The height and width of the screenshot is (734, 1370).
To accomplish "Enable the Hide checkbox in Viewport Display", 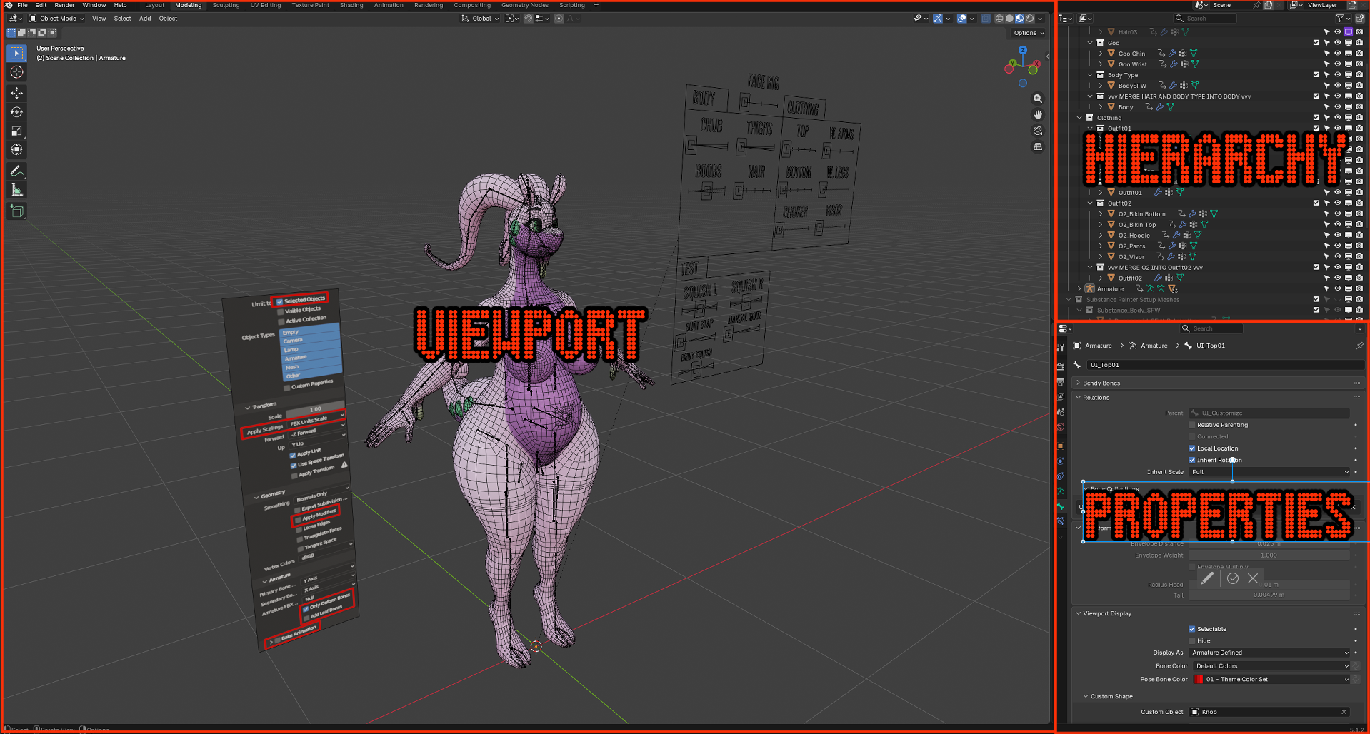I will [x=1192, y=641].
